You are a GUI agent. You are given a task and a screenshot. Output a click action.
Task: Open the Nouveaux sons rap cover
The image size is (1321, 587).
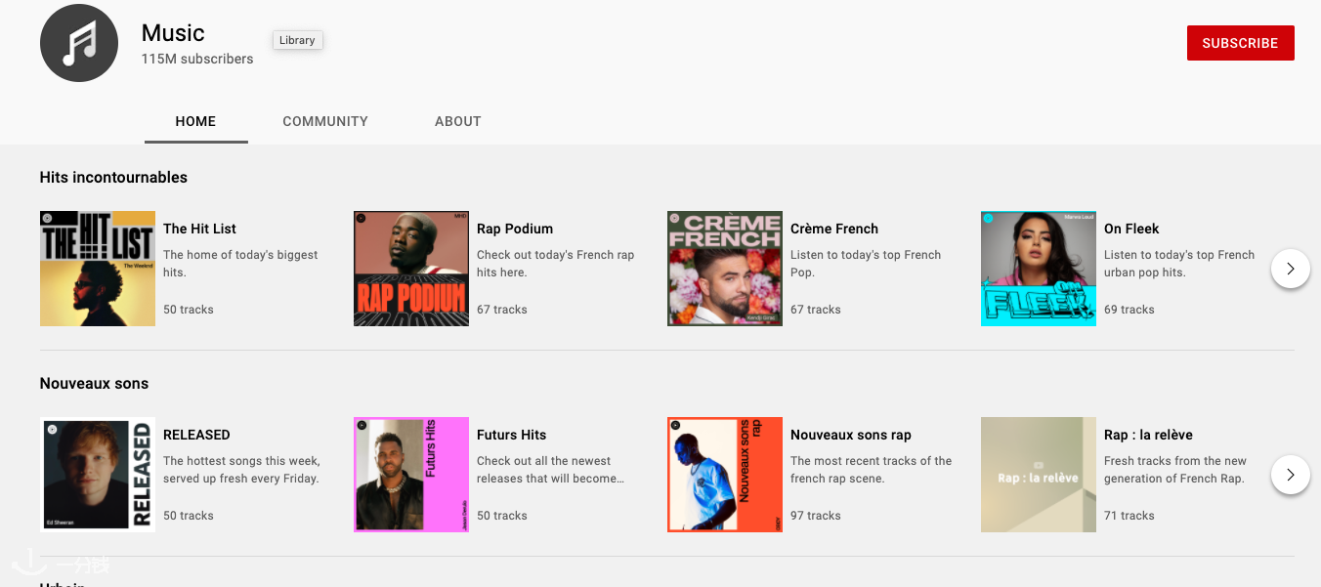pos(725,475)
